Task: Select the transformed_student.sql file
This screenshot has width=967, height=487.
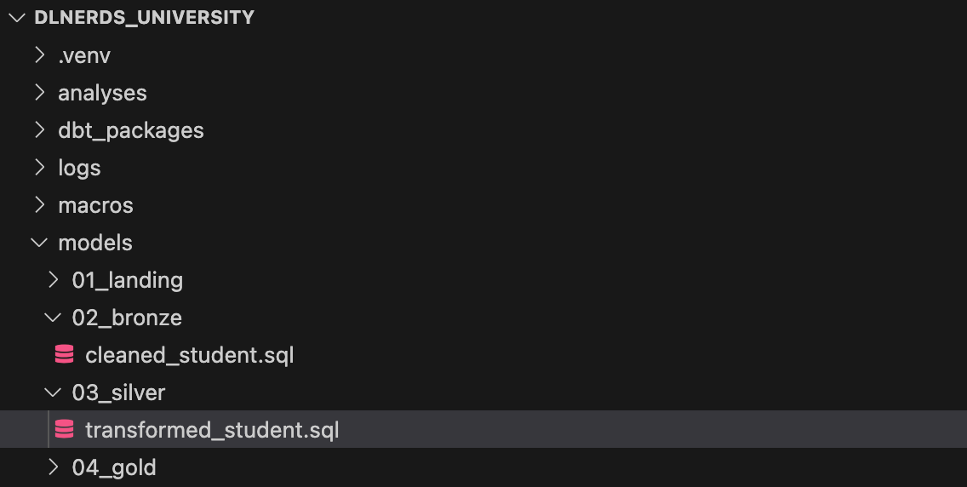Action: pyautogui.click(x=212, y=430)
